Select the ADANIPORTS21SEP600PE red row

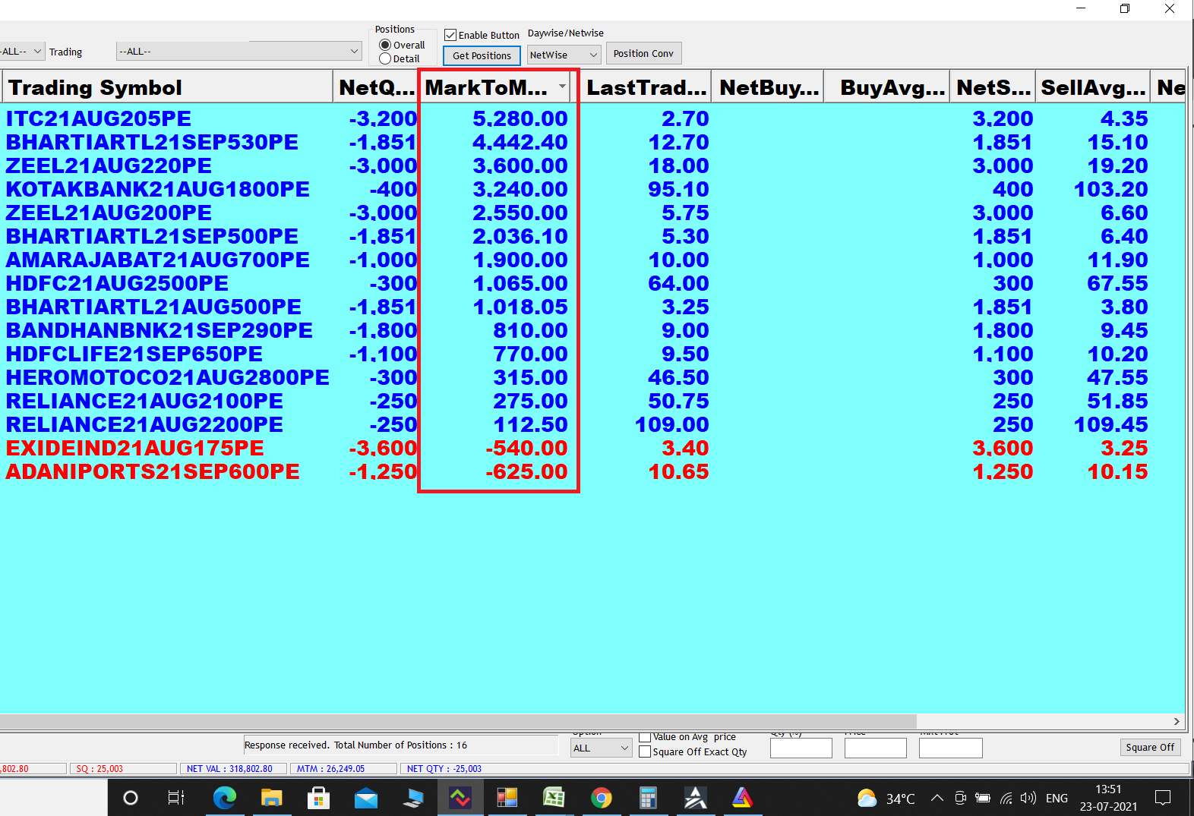tap(592, 471)
